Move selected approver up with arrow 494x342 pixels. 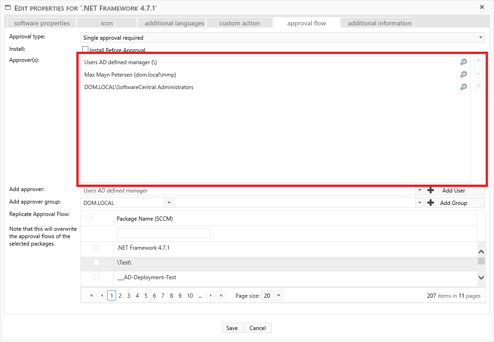click(478, 61)
